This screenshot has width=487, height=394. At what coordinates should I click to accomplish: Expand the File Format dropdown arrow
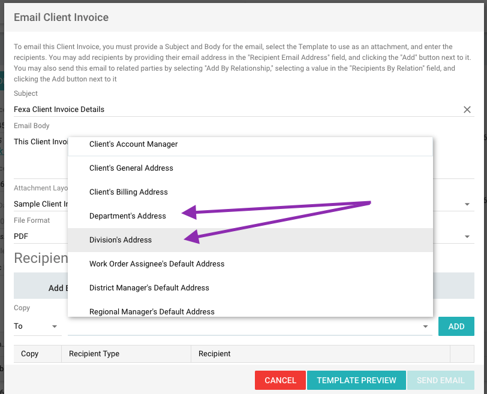coord(467,237)
